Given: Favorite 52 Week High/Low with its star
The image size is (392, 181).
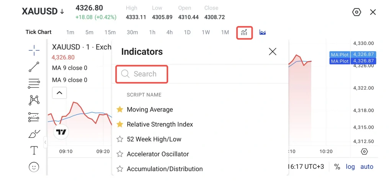Looking at the screenshot, I should [x=120, y=139].
